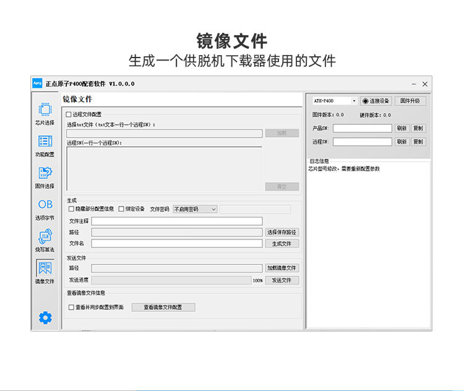464x391 pixels.
Task: Open the ATK-P400 device dropdown
Action: 335,101
